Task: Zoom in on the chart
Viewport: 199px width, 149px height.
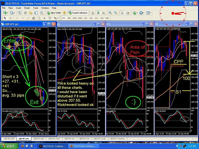Action: pos(110,13)
